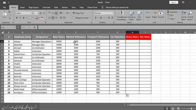196x110 pixels.
Task: Toggle Bold formatting
Action: click(17, 18)
